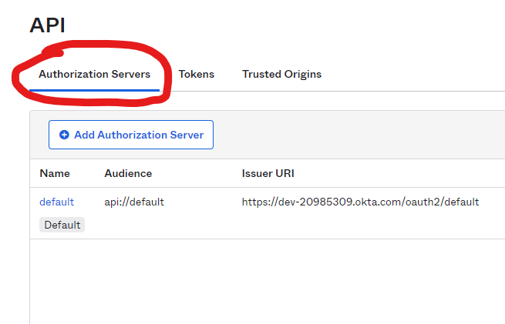Image resolution: width=505 pixels, height=324 pixels.
Task: Click the Default badge under the server name
Action: pos(62,225)
